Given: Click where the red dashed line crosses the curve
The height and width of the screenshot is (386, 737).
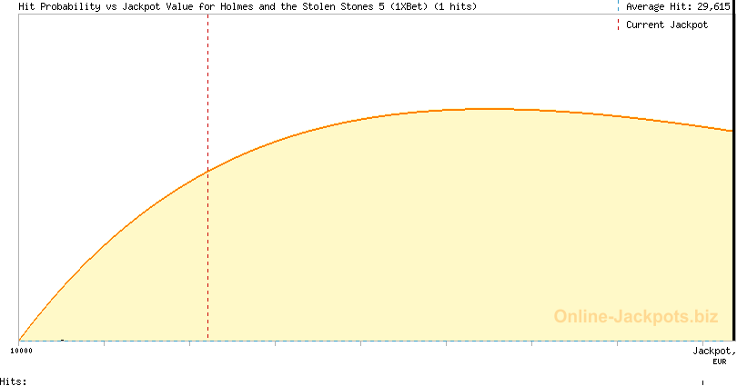Looking at the screenshot, I should point(207,171).
